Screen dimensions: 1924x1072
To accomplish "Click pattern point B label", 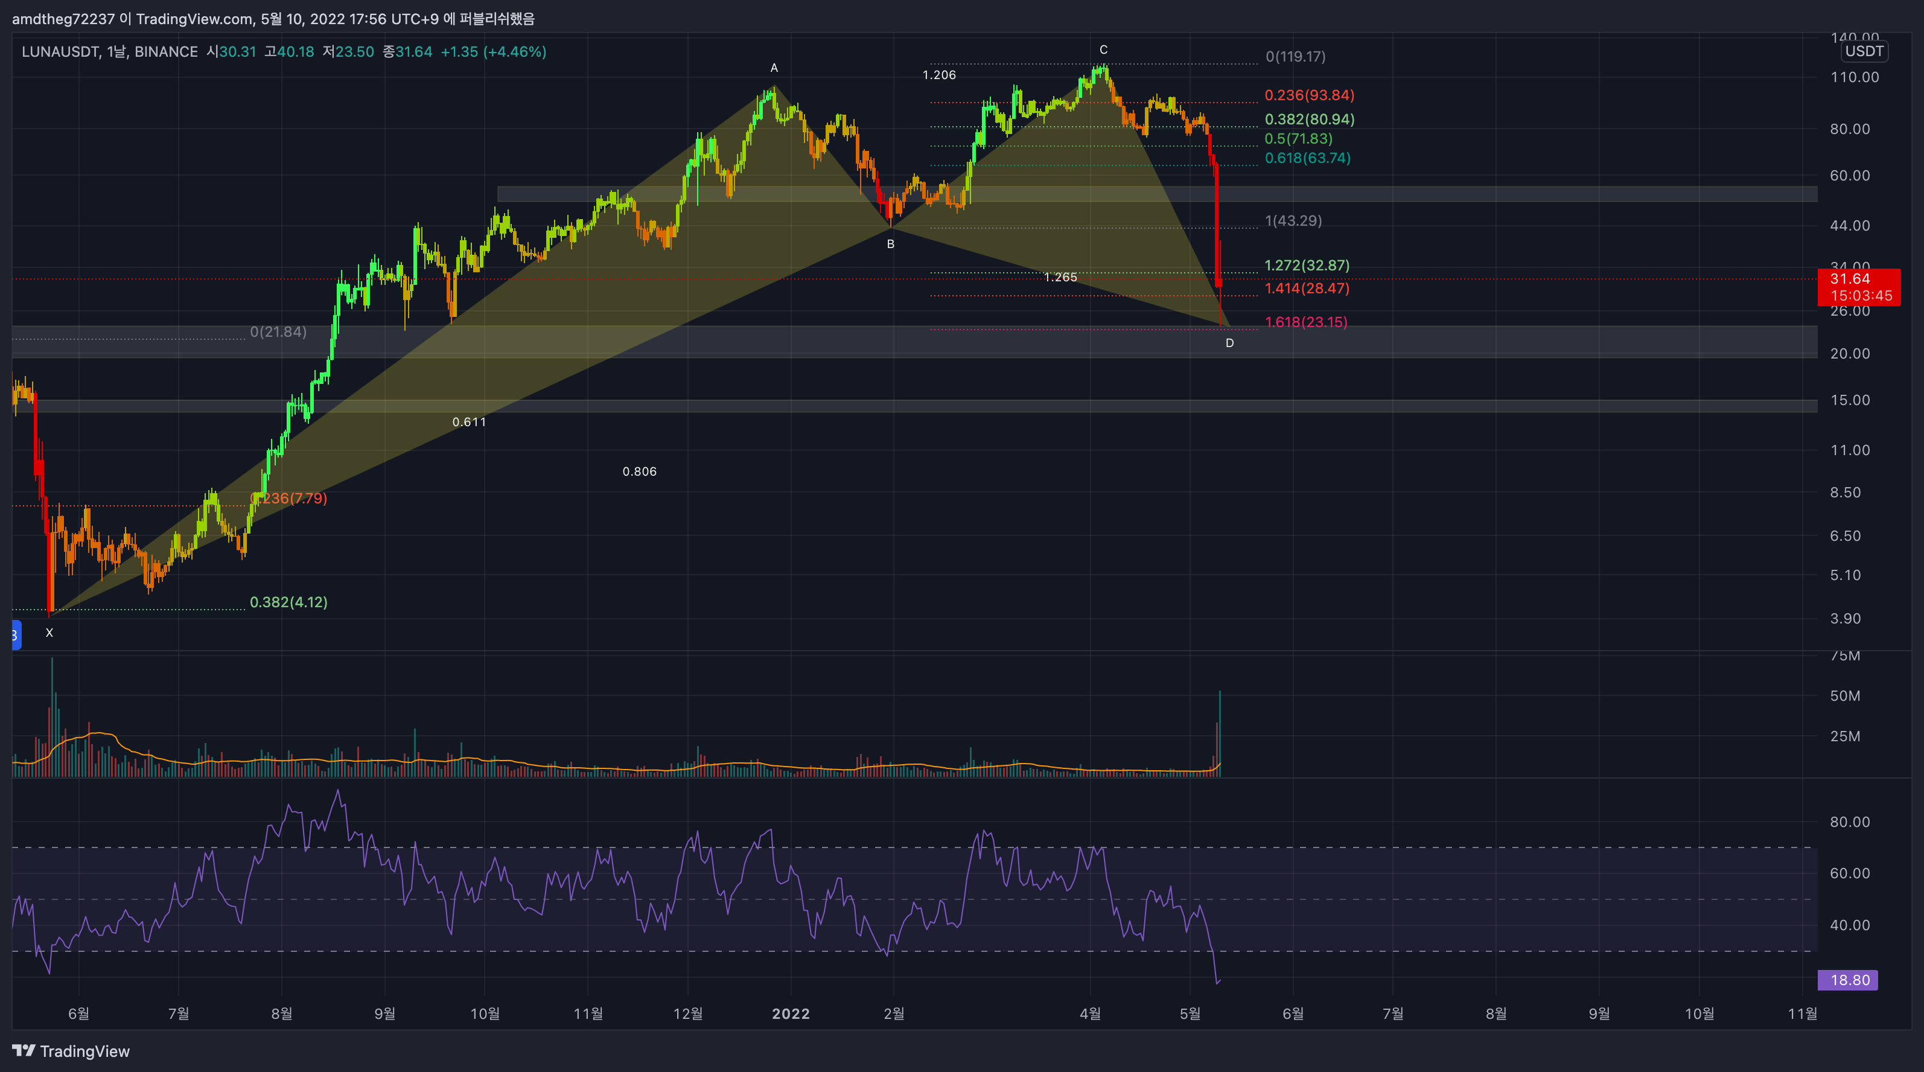I will [890, 244].
